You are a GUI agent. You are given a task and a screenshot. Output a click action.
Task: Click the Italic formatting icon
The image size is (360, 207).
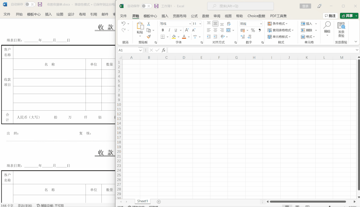[x=169, y=30]
